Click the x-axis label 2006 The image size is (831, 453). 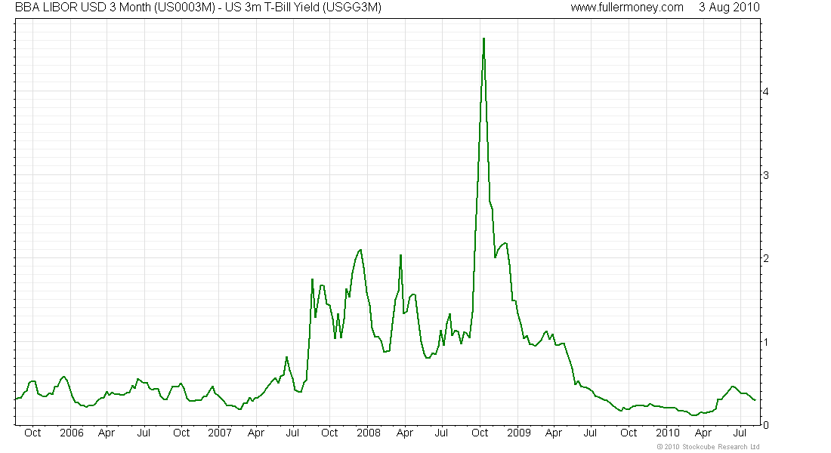(72, 433)
